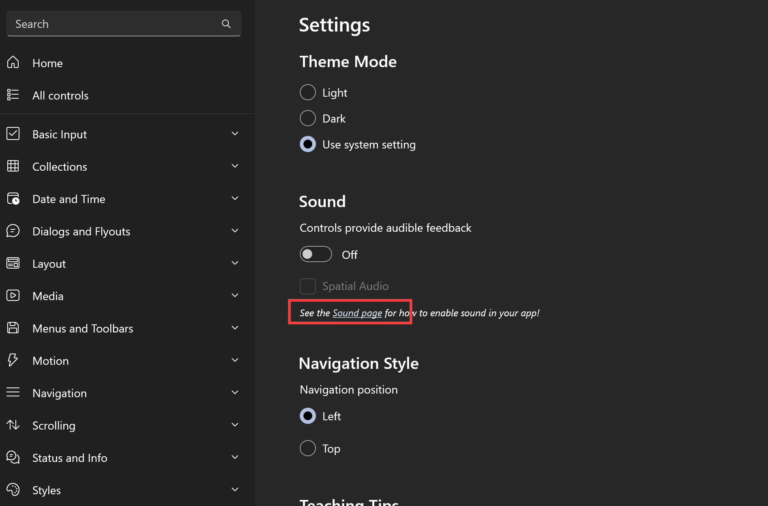The height and width of the screenshot is (506, 768).
Task: Expand the Dialogs and Flyouts section
Action: (x=235, y=231)
